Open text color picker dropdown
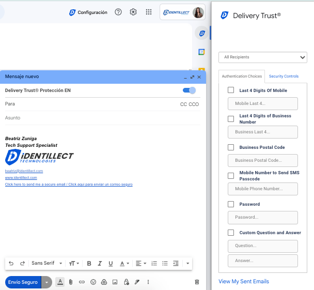This screenshot has width=314, height=290. (x=124, y=263)
